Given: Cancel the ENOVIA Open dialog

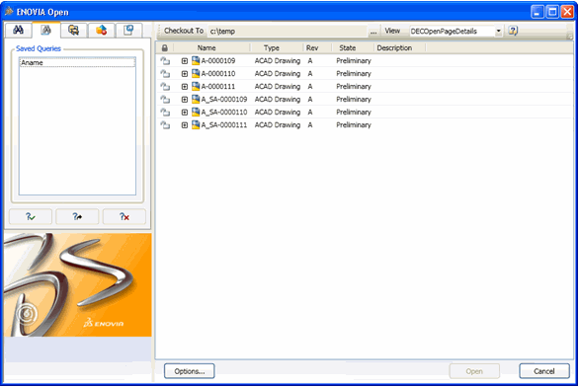Looking at the screenshot, I should click(544, 371).
